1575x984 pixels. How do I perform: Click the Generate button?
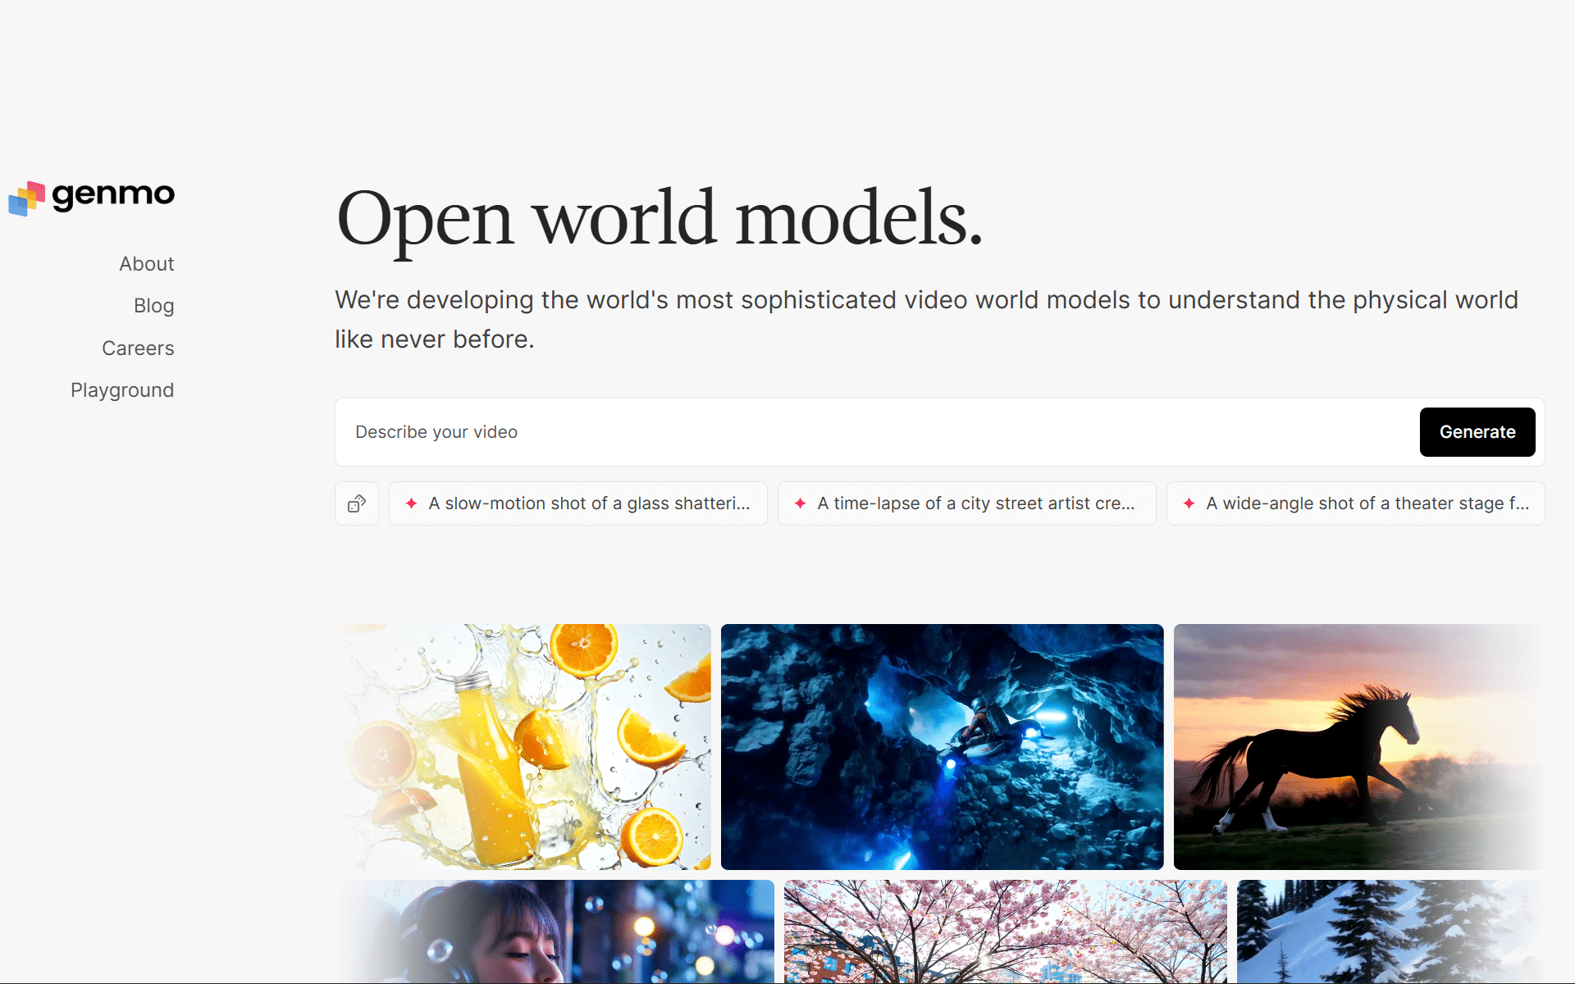1477,432
